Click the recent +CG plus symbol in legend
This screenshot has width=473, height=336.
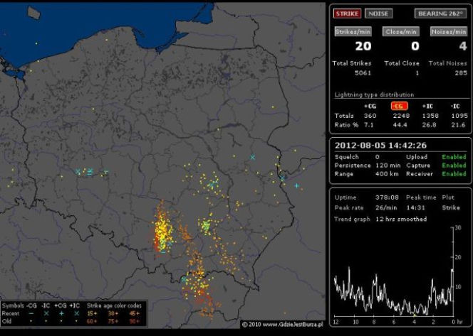(x=61, y=313)
